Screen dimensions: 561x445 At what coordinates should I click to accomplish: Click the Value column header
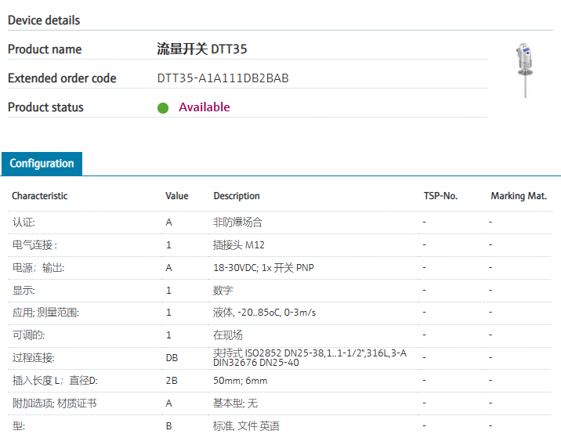tap(176, 196)
